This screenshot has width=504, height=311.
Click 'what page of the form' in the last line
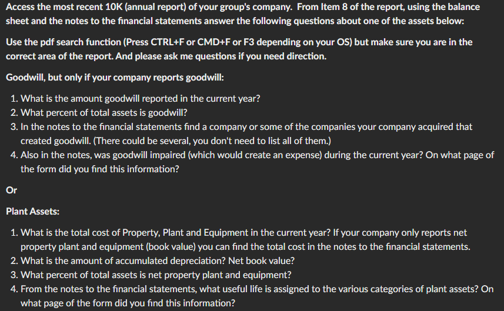(68, 303)
